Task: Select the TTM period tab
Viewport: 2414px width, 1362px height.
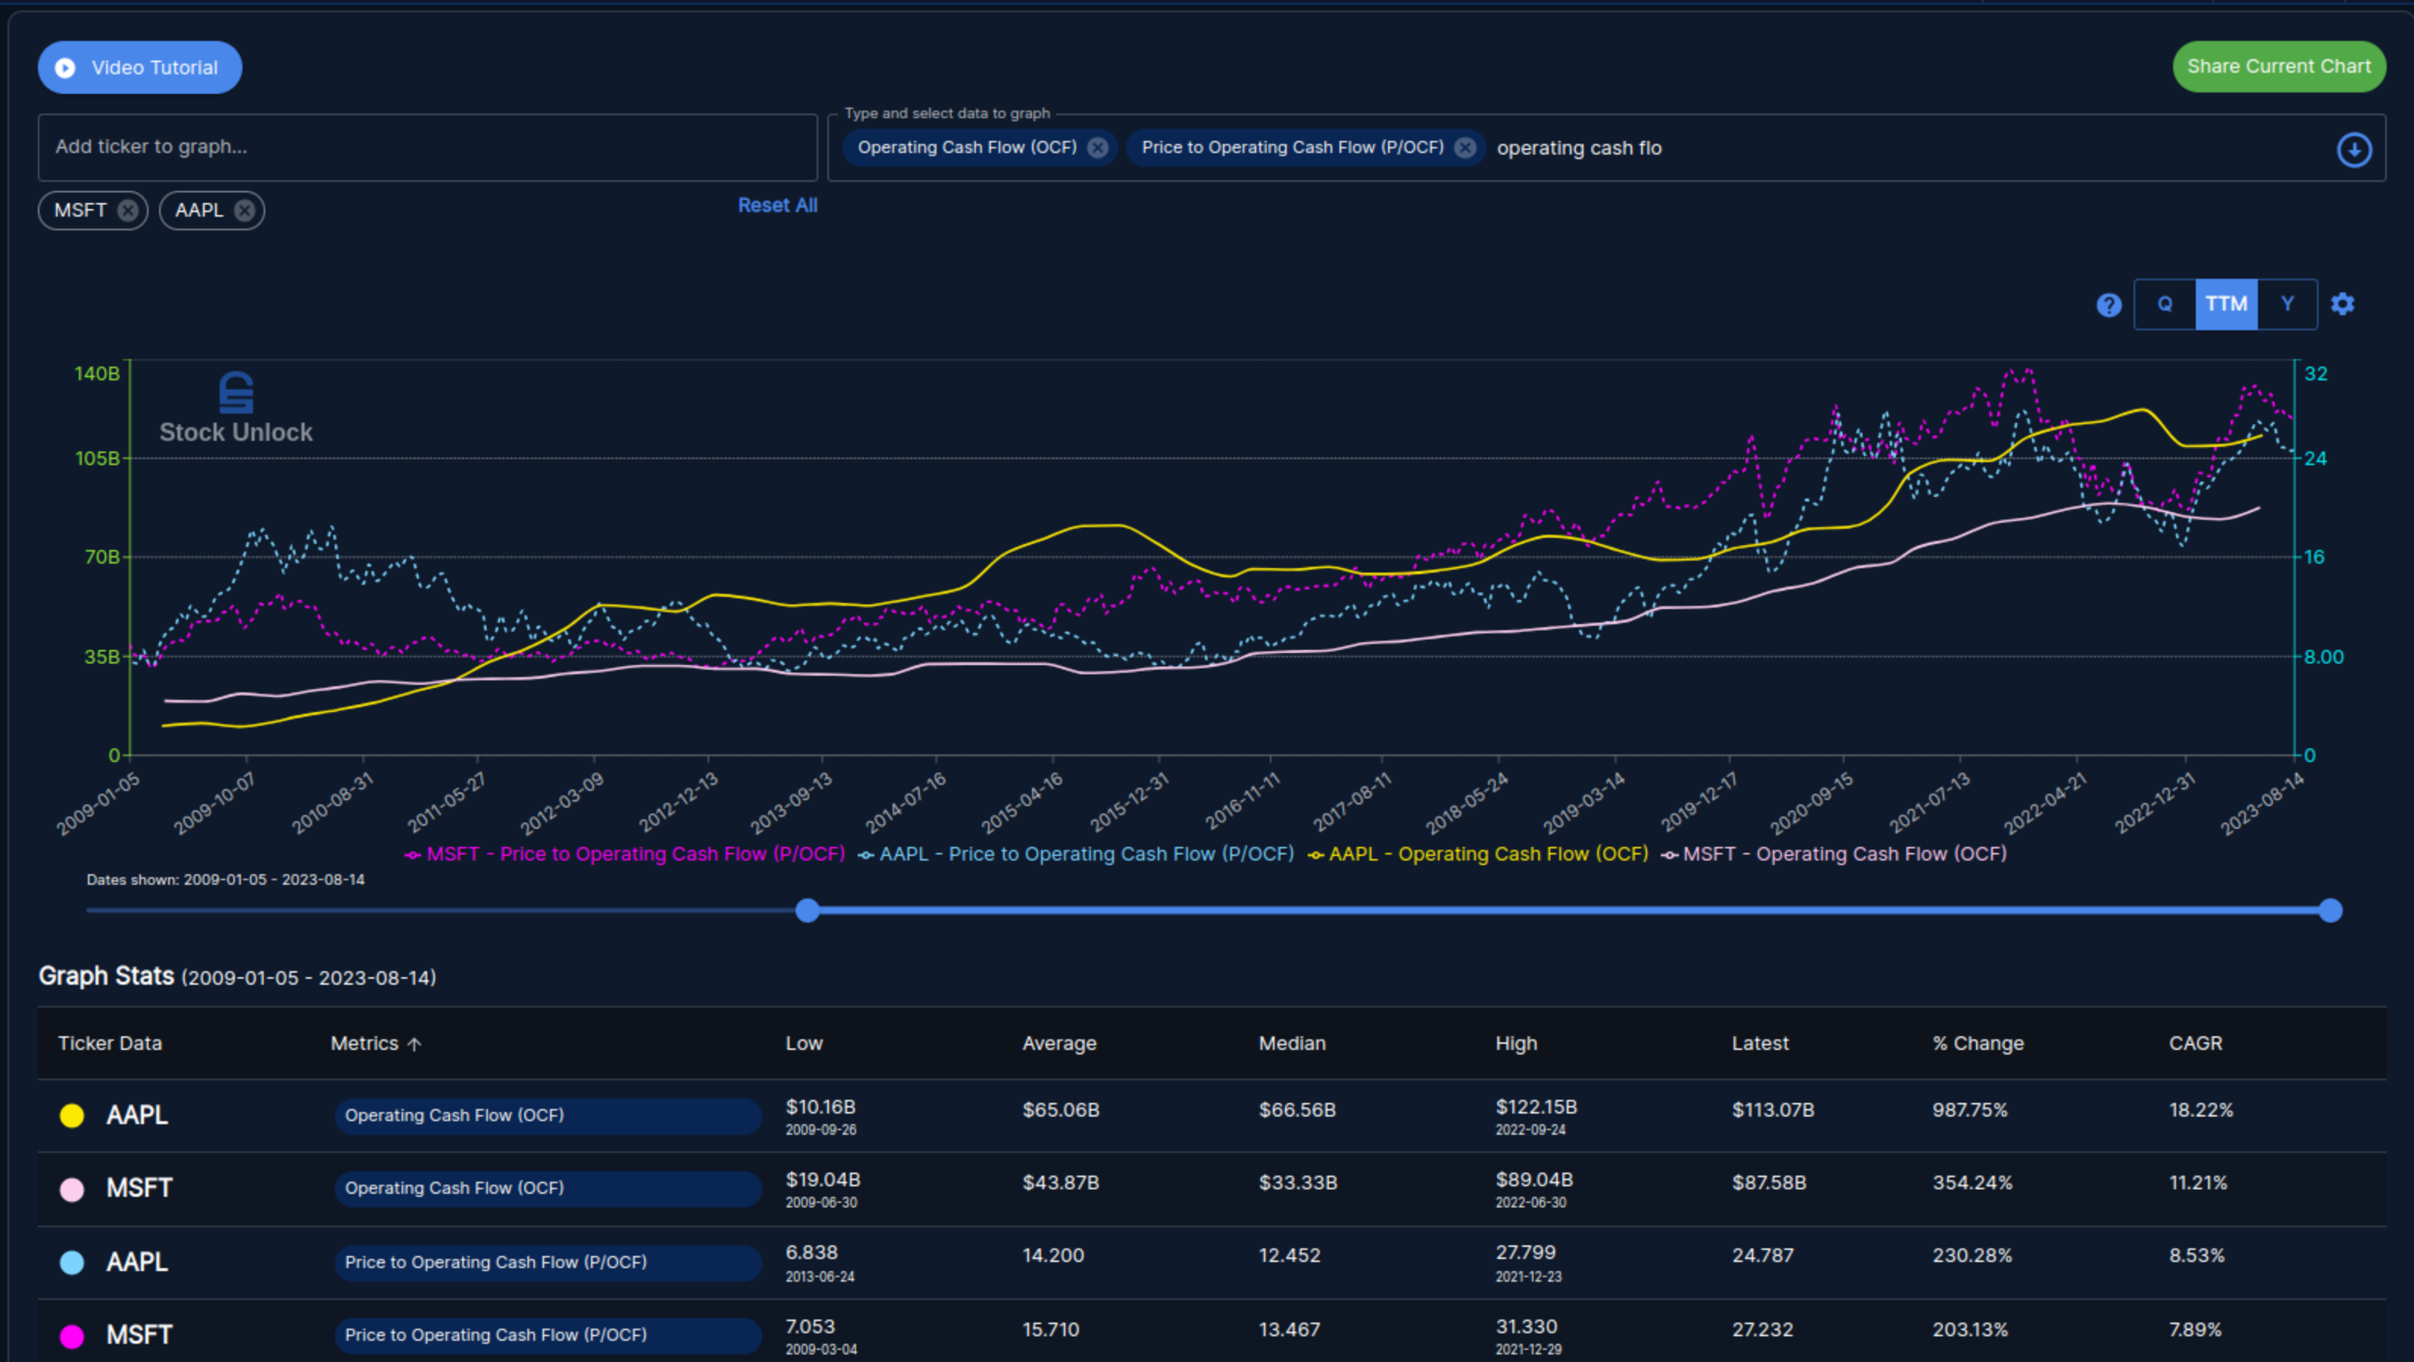Action: point(2225,304)
